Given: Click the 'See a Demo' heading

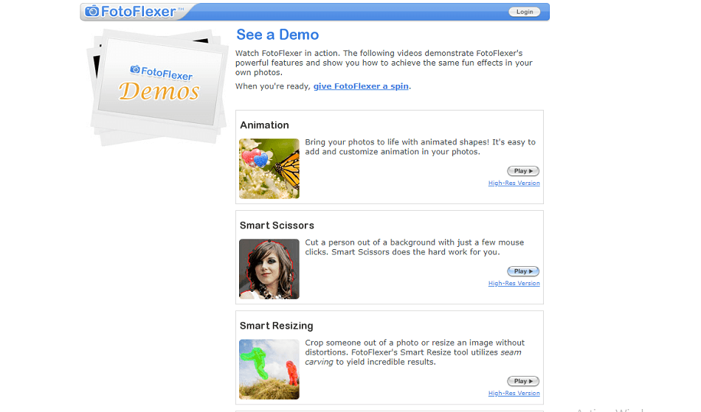Looking at the screenshot, I should [x=277, y=35].
